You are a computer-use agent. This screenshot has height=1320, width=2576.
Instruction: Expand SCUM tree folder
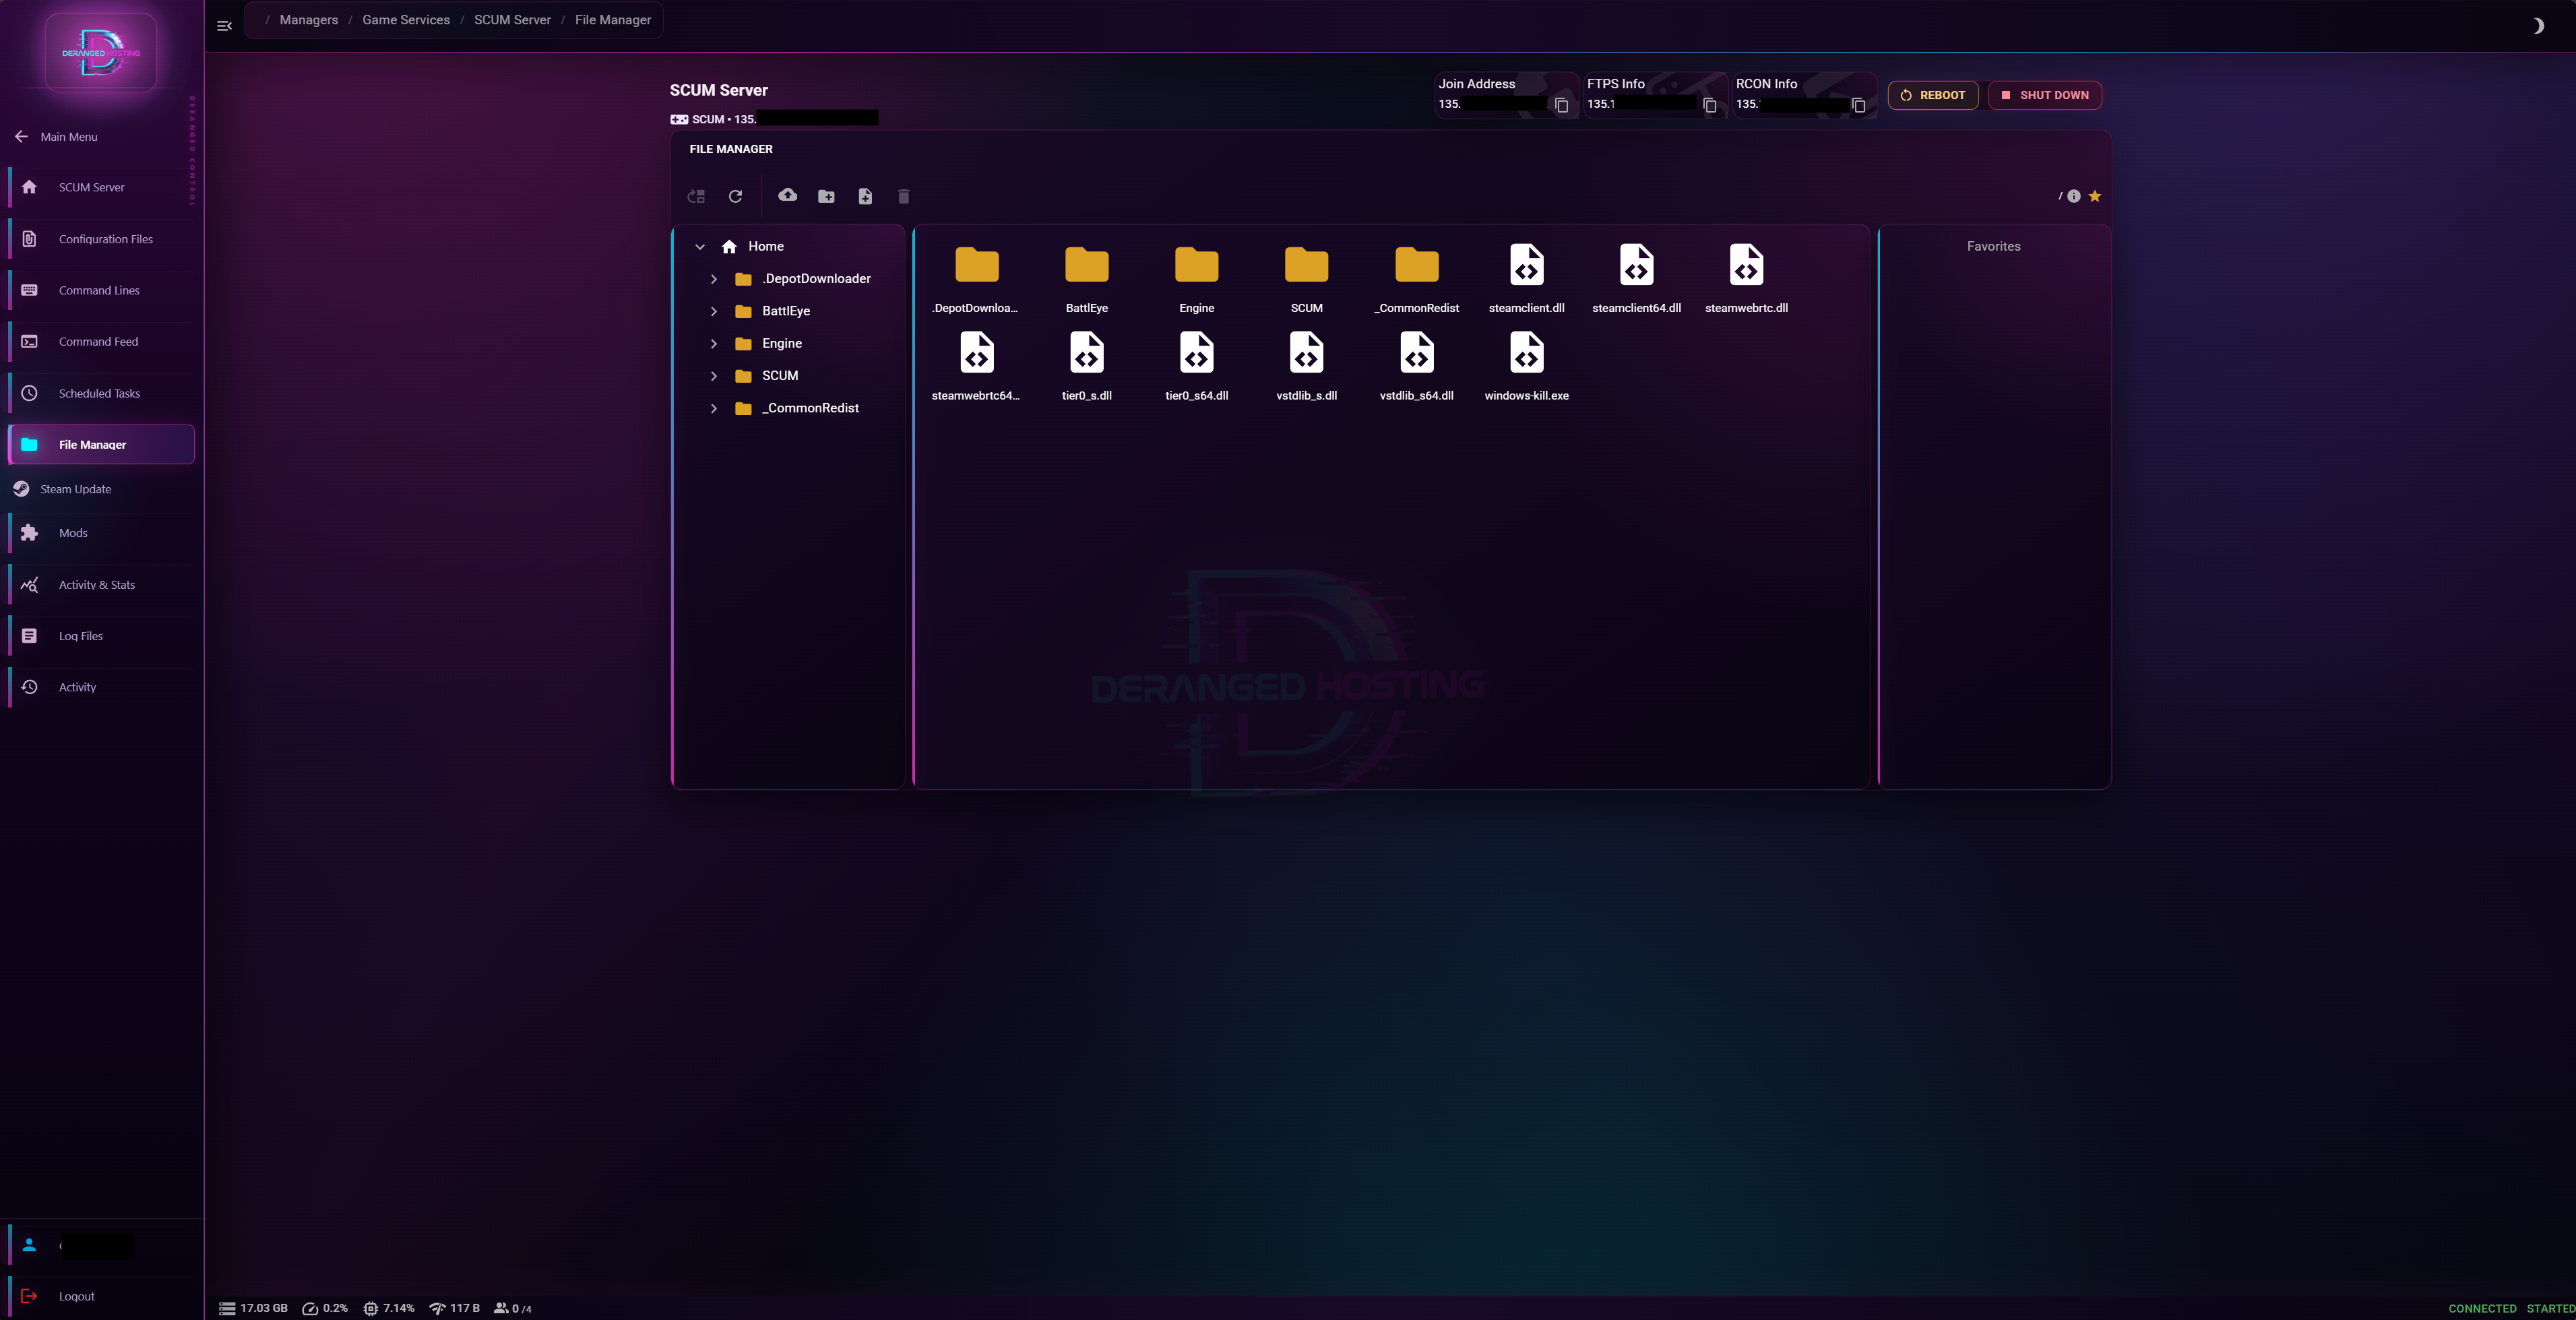[714, 376]
